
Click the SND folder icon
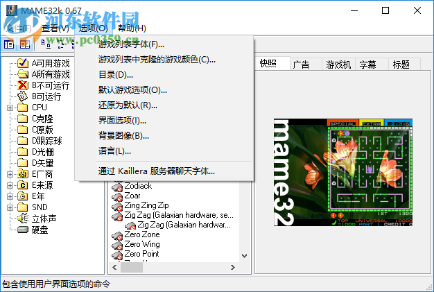coord(23,207)
